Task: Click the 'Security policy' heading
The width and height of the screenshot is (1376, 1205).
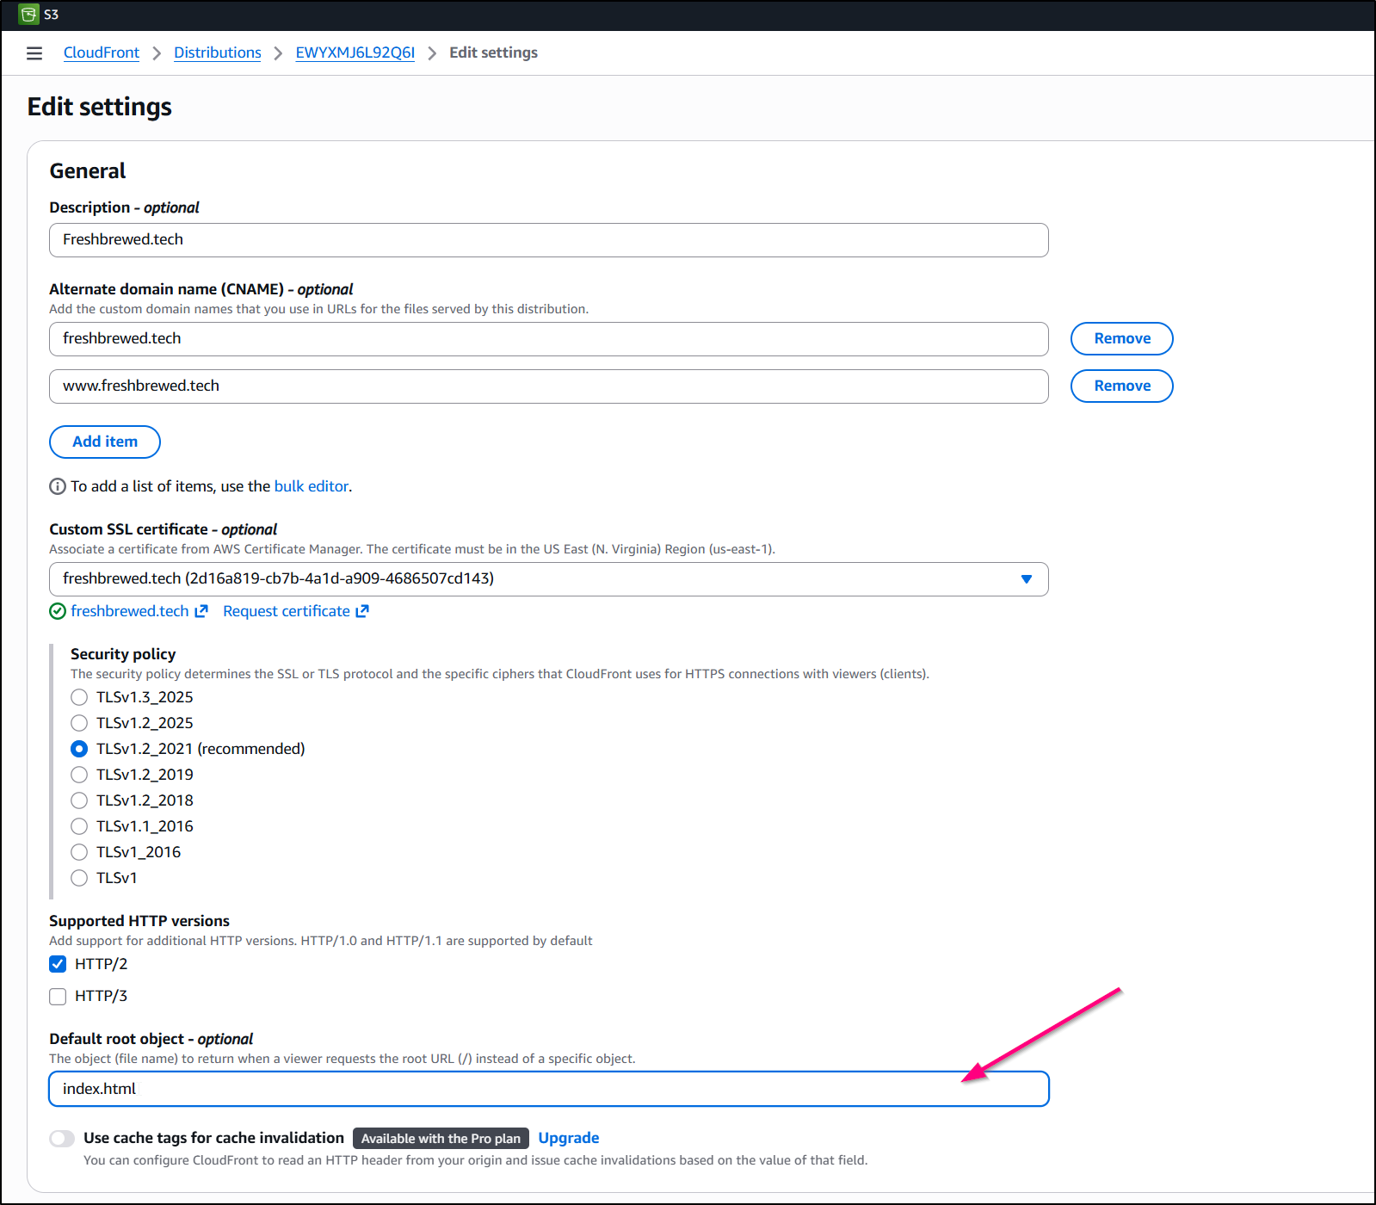Action: tap(123, 654)
